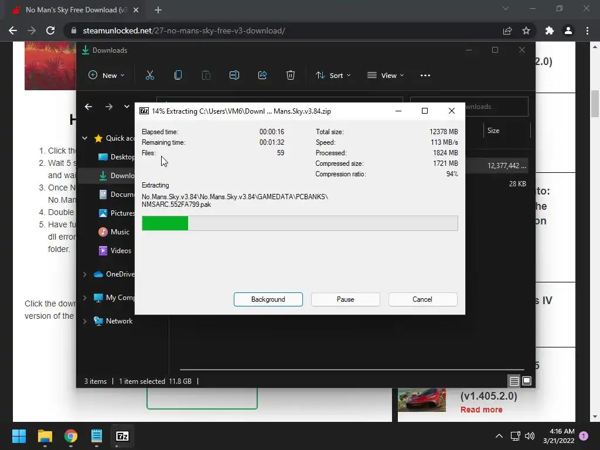
Task: Open 7-Zip from the taskbar
Action: [x=122, y=436]
